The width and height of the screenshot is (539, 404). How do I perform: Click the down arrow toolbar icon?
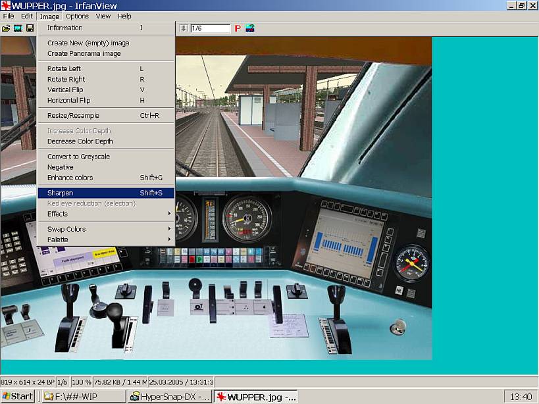(x=183, y=28)
